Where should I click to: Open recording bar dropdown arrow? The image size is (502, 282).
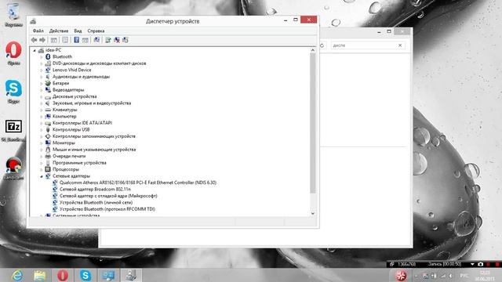(x=472, y=264)
